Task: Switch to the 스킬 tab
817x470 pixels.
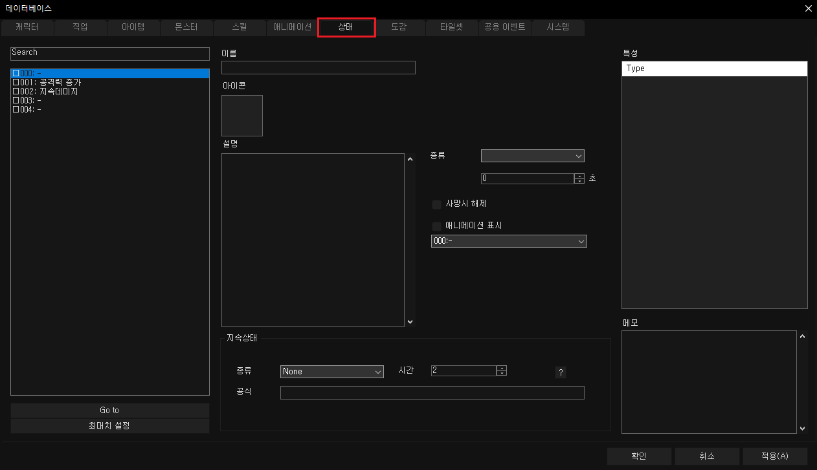Action: pos(239,28)
